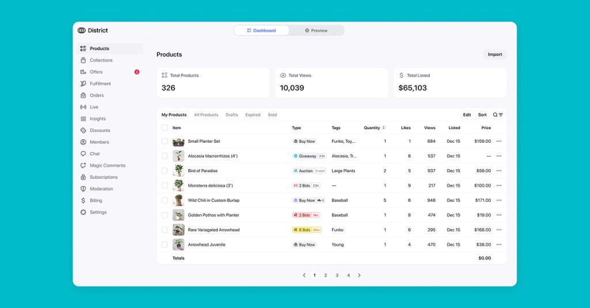Click the District logo icon
The height and width of the screenshot is (308, 590).
click(x=82, y=31)
